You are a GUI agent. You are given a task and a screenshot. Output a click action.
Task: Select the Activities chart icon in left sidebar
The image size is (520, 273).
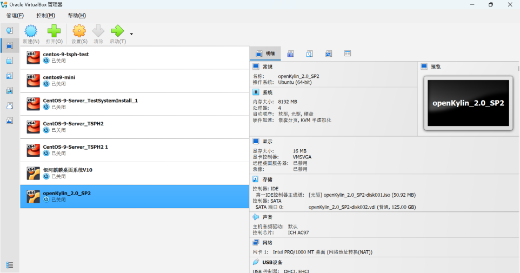(x=10, y=121)
